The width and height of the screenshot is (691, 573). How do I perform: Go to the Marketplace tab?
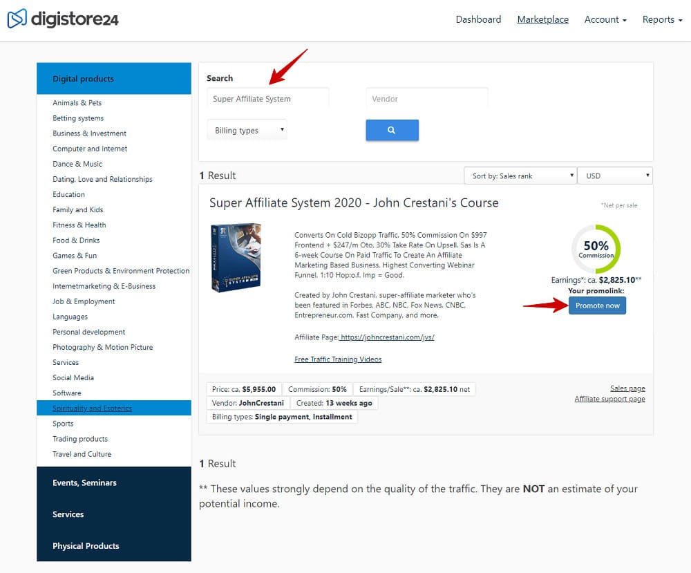[x=542, y=19]
